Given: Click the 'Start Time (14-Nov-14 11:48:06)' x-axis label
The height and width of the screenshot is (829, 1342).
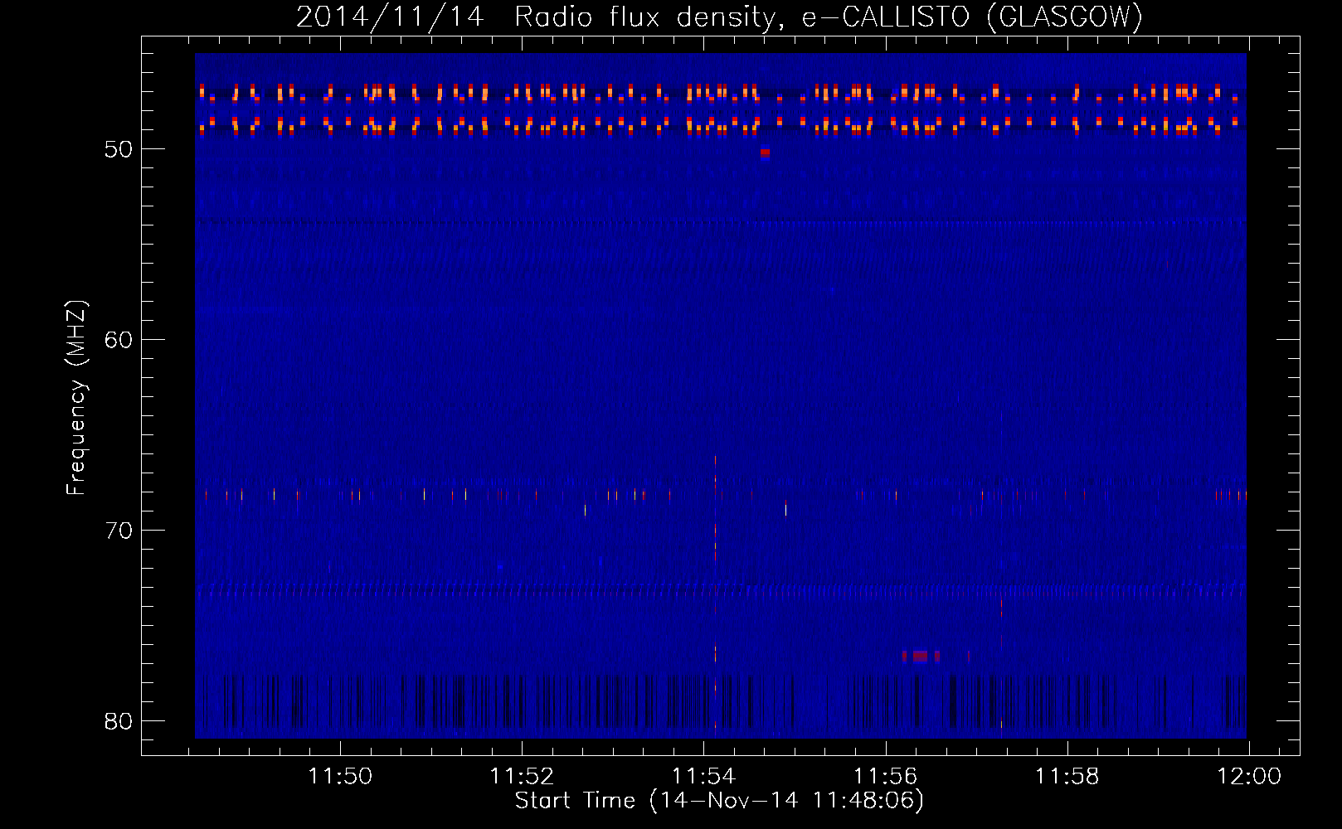Looking at the screenshot, I should (x=719, y=801).
